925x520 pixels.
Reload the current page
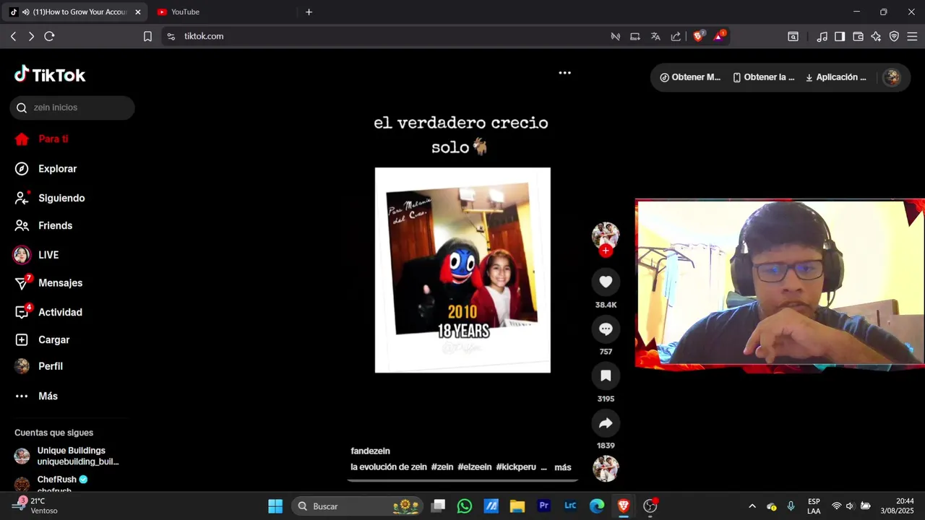tap(49, 36)
